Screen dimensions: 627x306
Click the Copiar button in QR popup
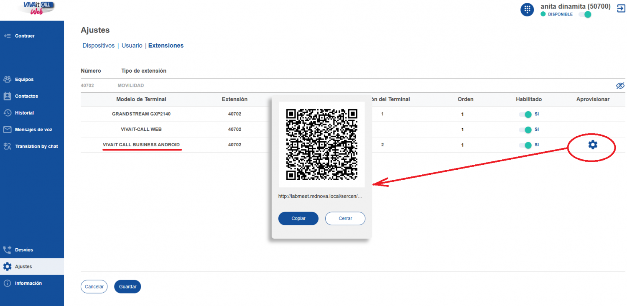[x=298, y=218]
